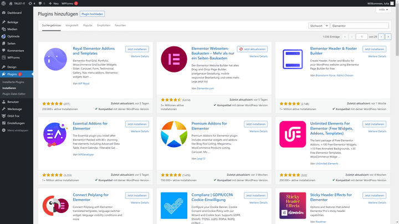Open the updates icon in admin bar

coord(32,3)
